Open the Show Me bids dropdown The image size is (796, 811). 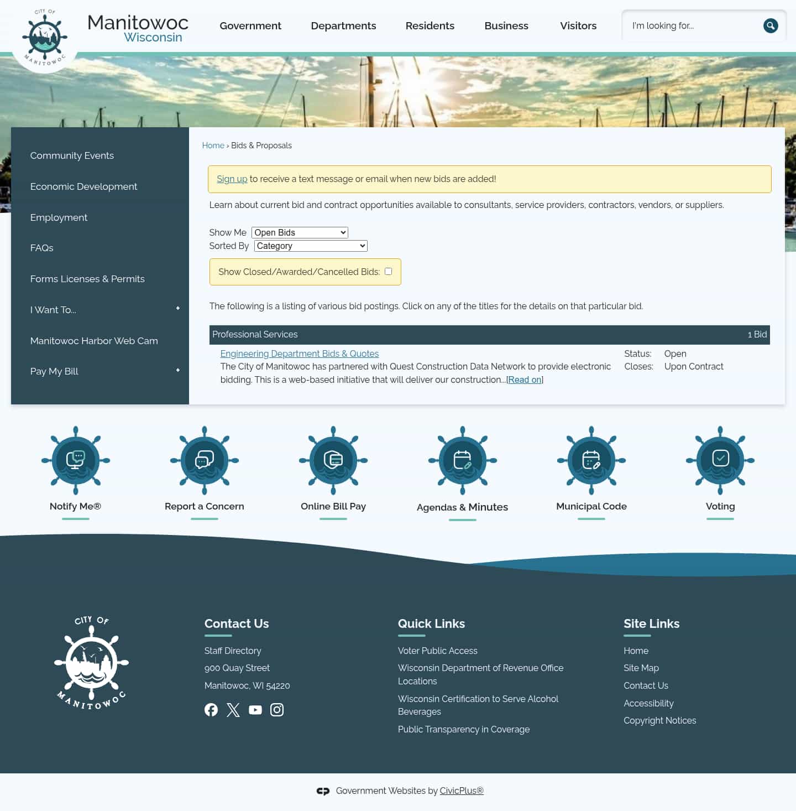point(299,232)
